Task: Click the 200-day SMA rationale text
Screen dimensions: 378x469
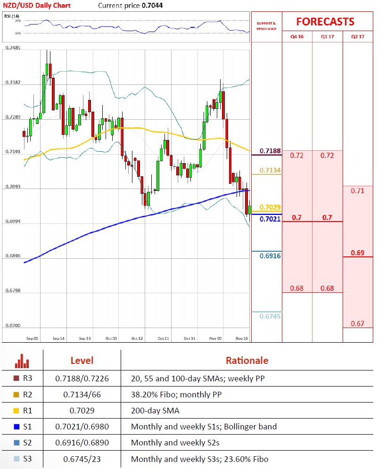Action: tap(155, 411)
